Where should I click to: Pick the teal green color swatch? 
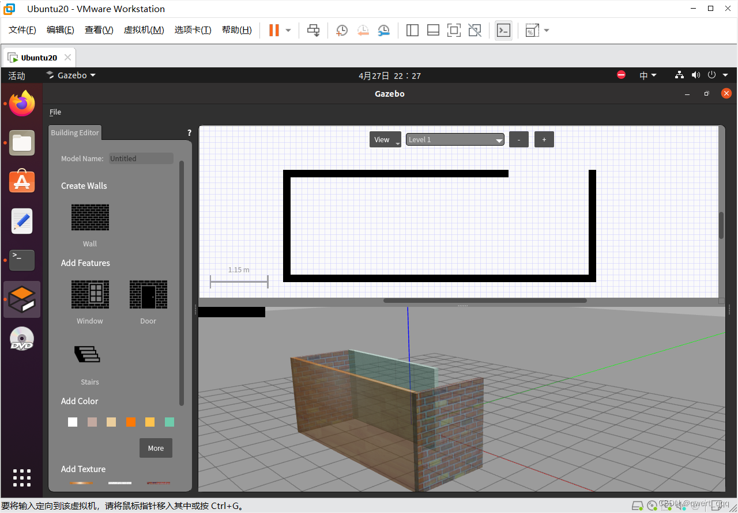[170, 422]
